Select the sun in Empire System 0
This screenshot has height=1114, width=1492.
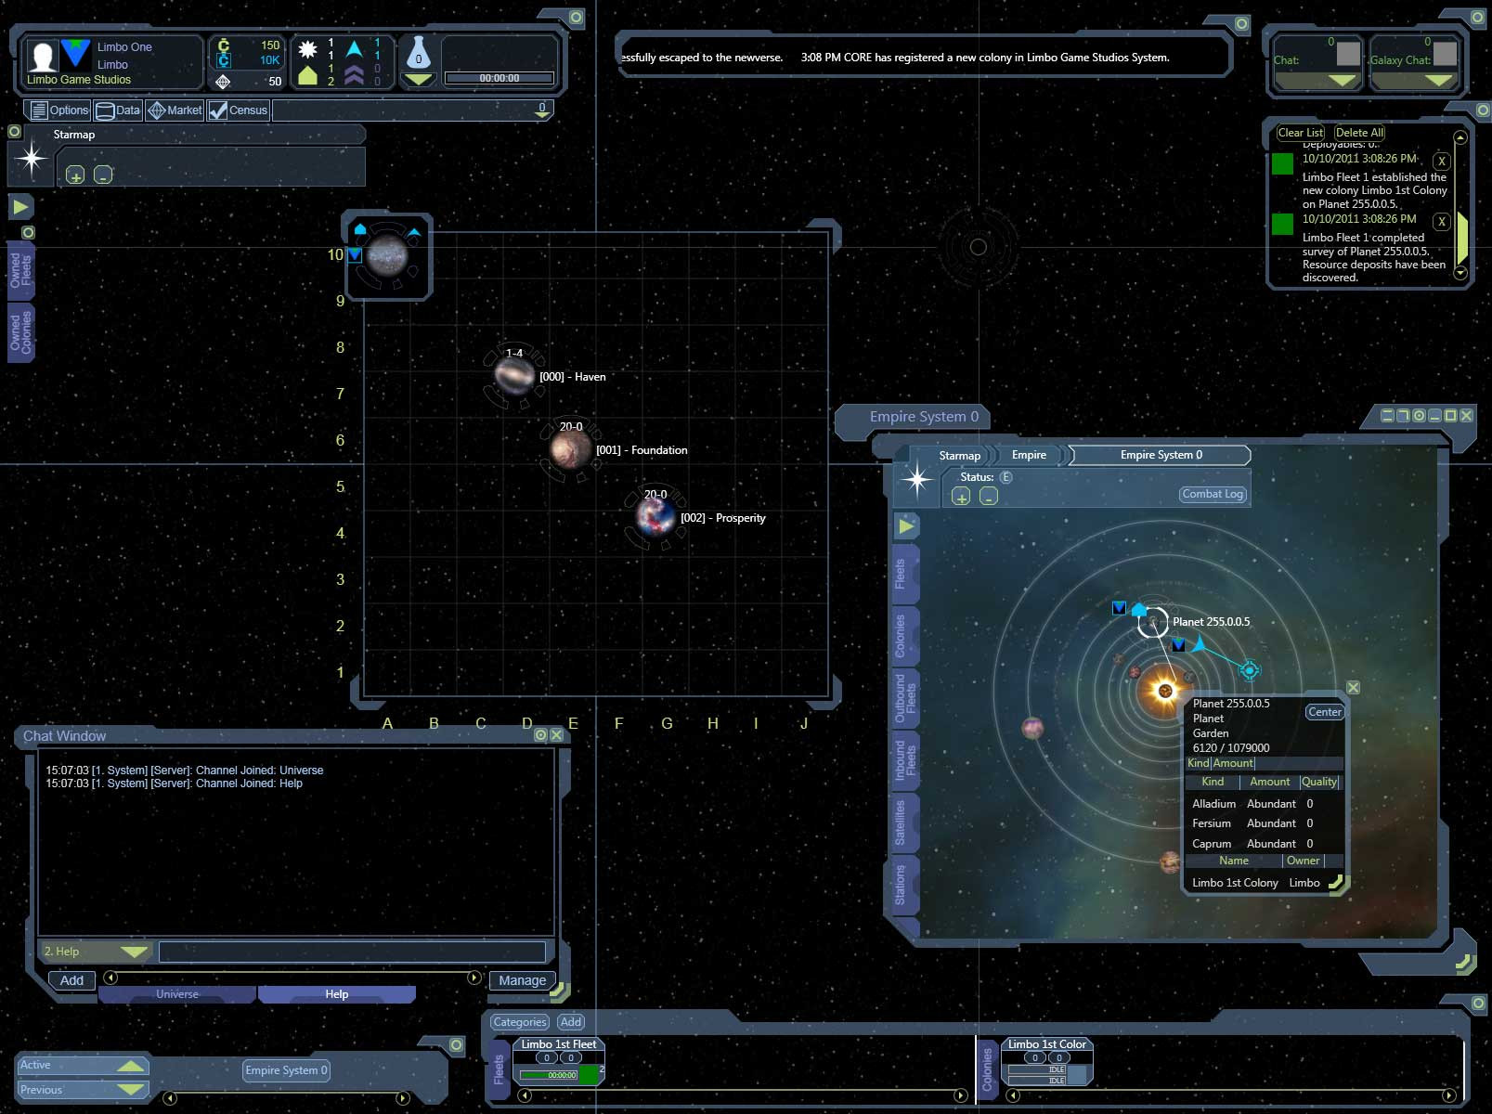tap(1164, 691)
